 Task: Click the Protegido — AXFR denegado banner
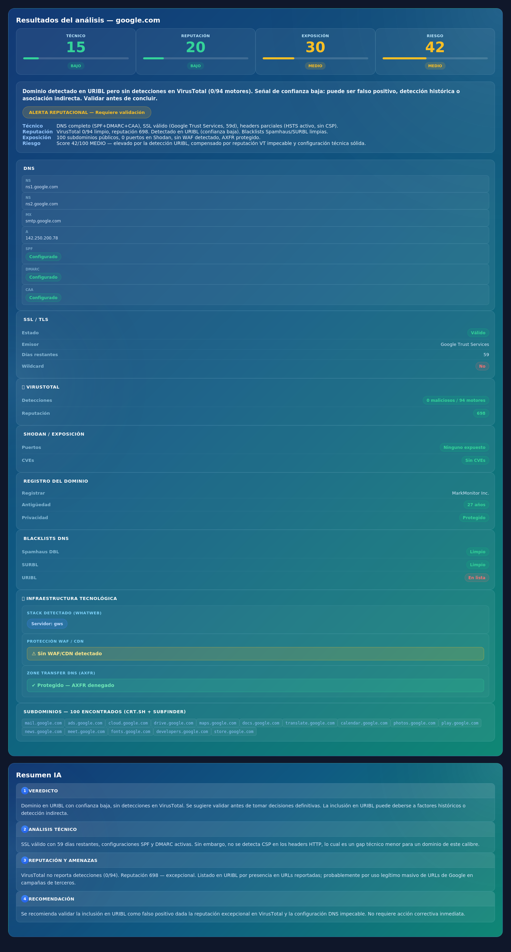tap(255, 685)
